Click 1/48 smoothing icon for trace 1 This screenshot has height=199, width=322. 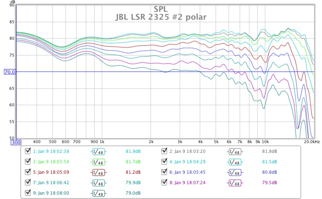[99, 152]
